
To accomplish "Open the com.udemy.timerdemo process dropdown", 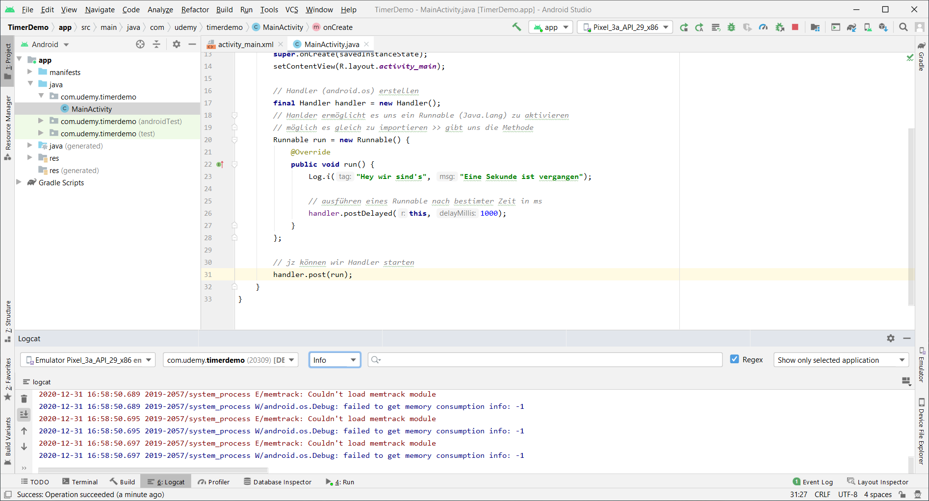I will click(231, 360).
